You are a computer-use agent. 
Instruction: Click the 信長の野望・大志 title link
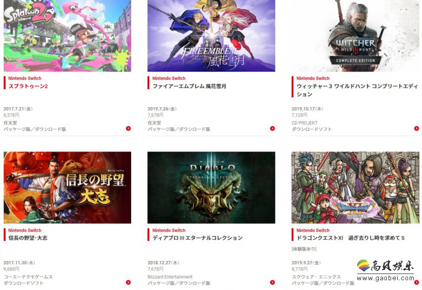[x=28, y=238]
